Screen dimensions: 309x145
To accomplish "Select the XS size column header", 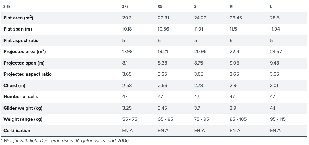I will coord(160,7).
